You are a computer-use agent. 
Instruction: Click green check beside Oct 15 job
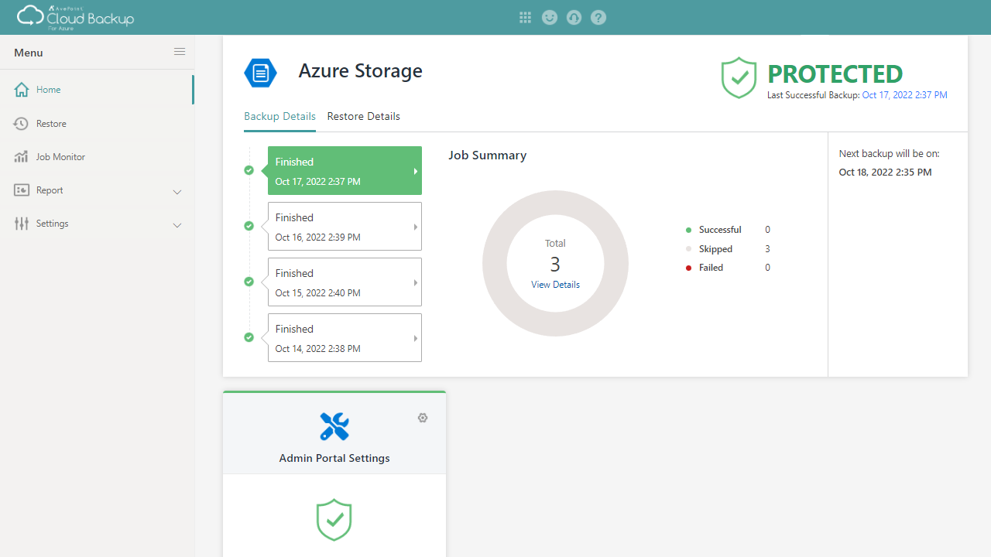point(249,282)
